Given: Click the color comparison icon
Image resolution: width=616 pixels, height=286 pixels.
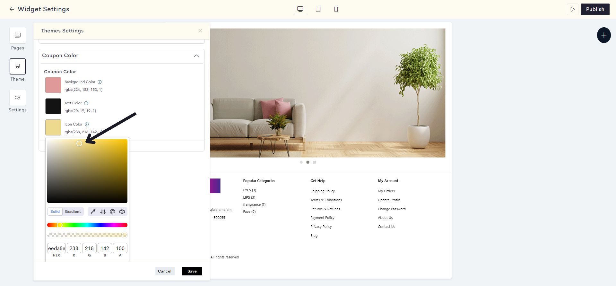Looking at the screenshot, I should tap(122, 212).
